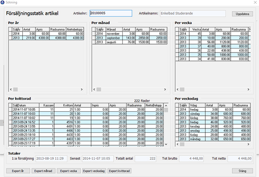Select week 37 row in Per vecka
The image size is (259, 177).
213,46
